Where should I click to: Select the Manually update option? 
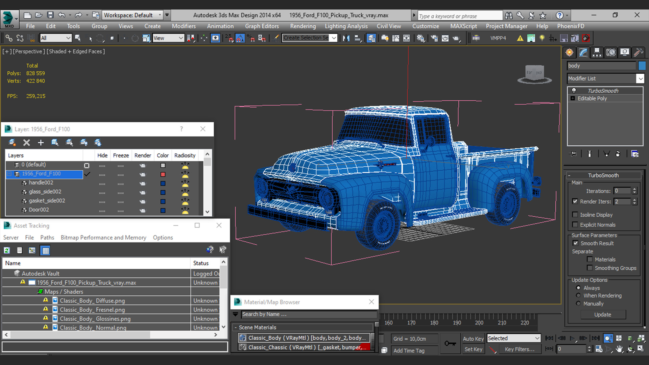pos(578,303)
